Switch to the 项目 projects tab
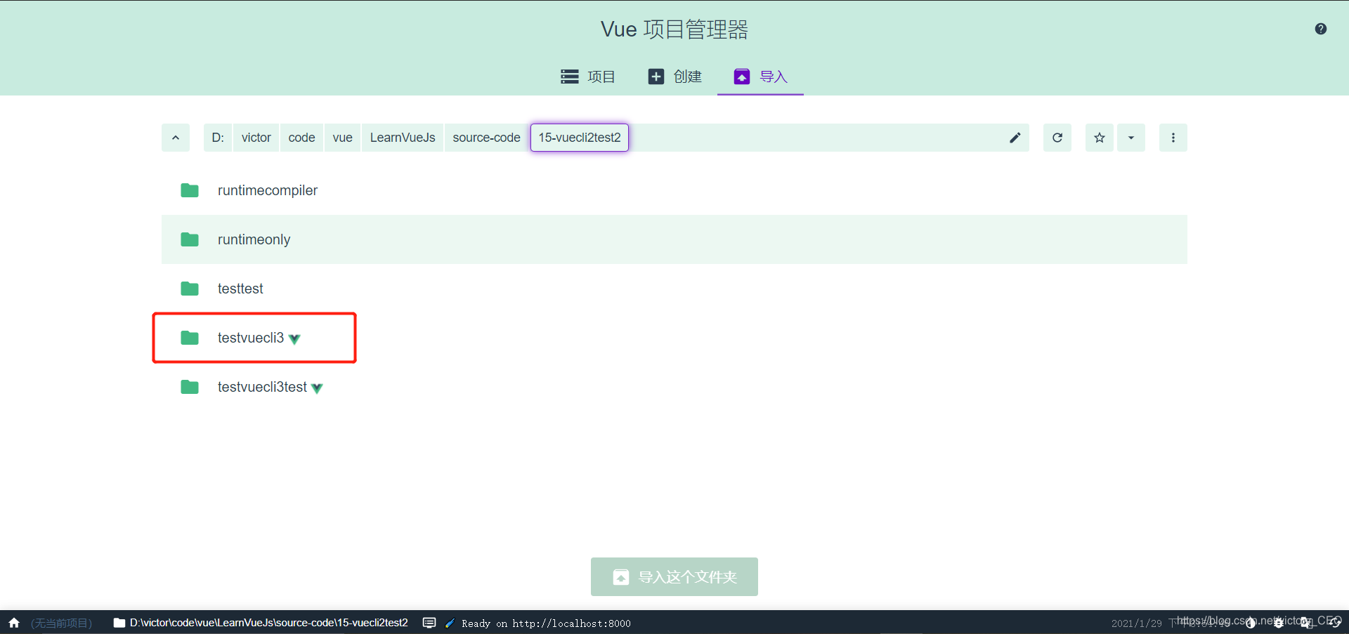The image size is (1349, 634). tap(588, 77)
